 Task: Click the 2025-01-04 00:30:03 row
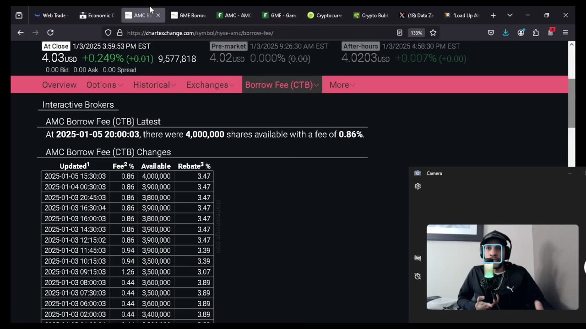tap(127, 187)
